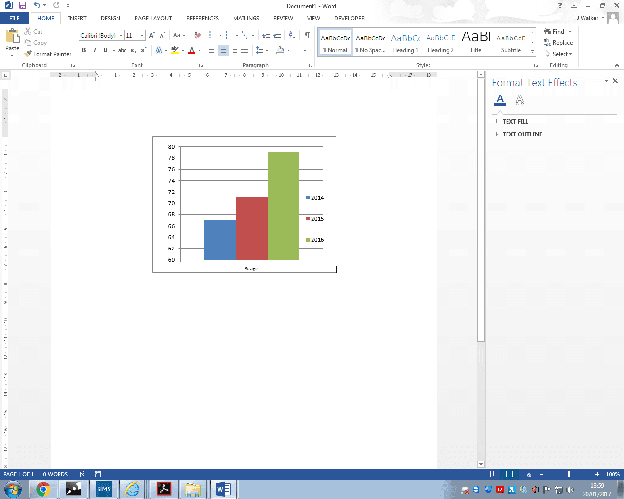Toggle Show/Hide paragraph marks

pyautogui.click(x=307, y=35)
